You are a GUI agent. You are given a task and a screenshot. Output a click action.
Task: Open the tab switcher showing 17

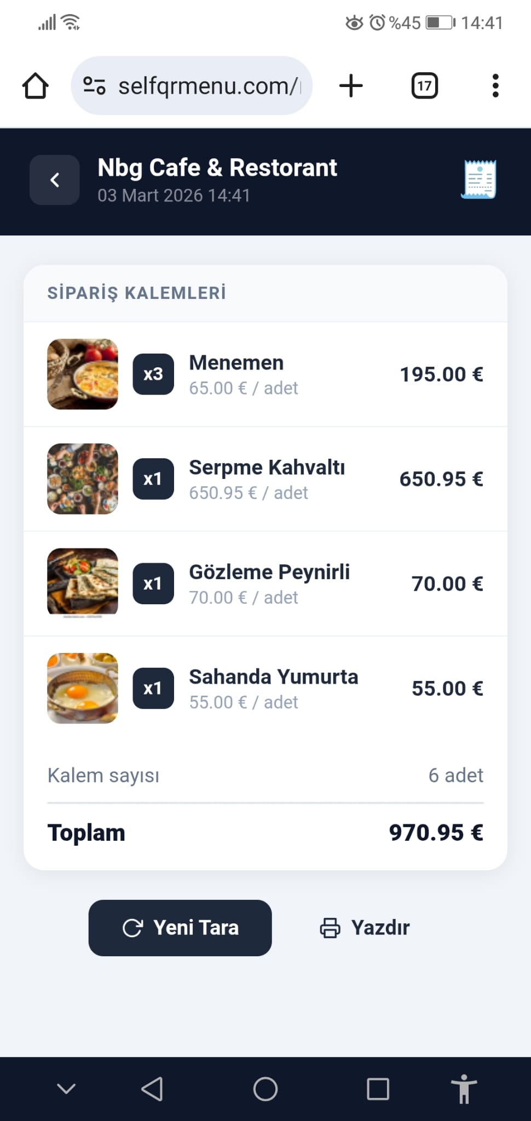424,86
